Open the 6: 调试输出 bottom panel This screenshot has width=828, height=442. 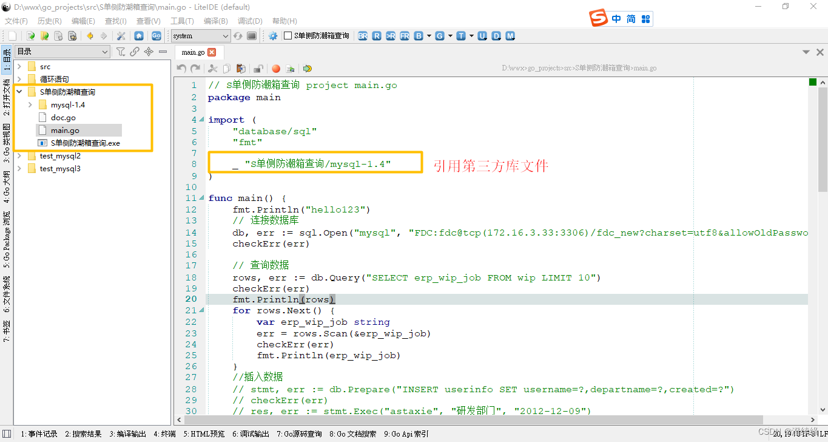pos(249,434)
